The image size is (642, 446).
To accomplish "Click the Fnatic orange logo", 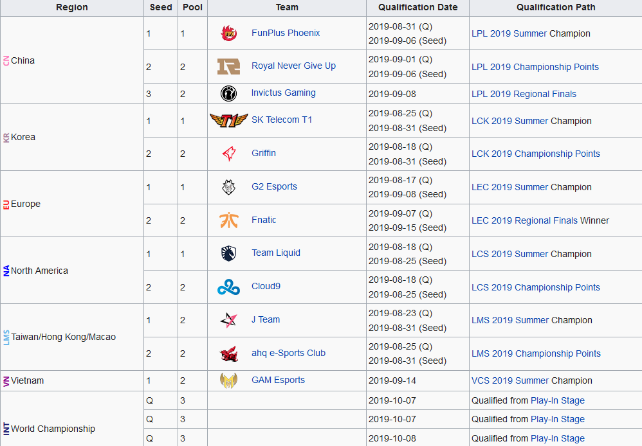I will point(228,220).
